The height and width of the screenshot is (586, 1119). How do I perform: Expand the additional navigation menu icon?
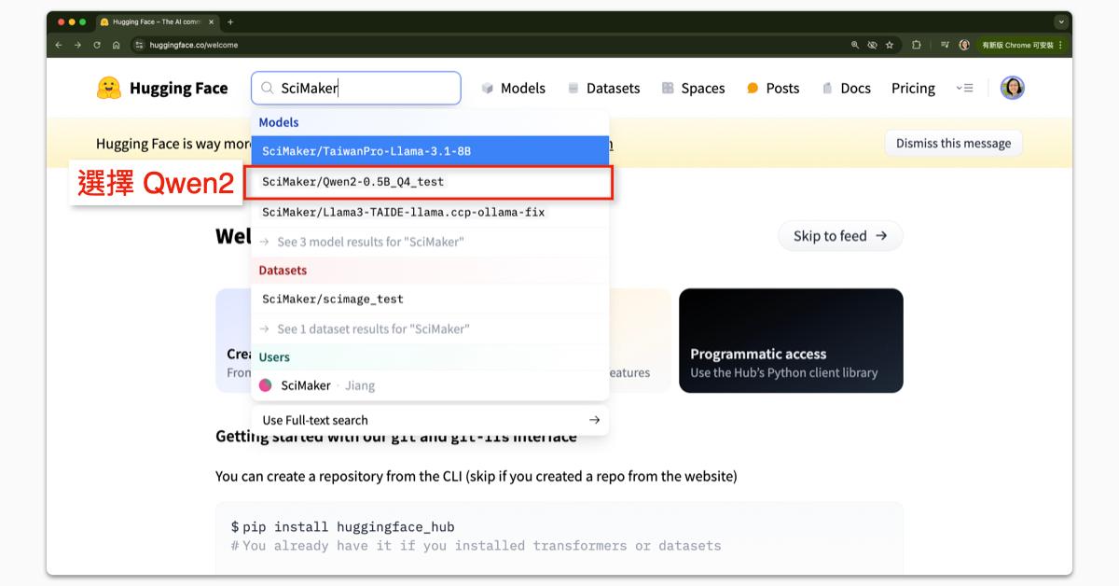pos(965,88)
